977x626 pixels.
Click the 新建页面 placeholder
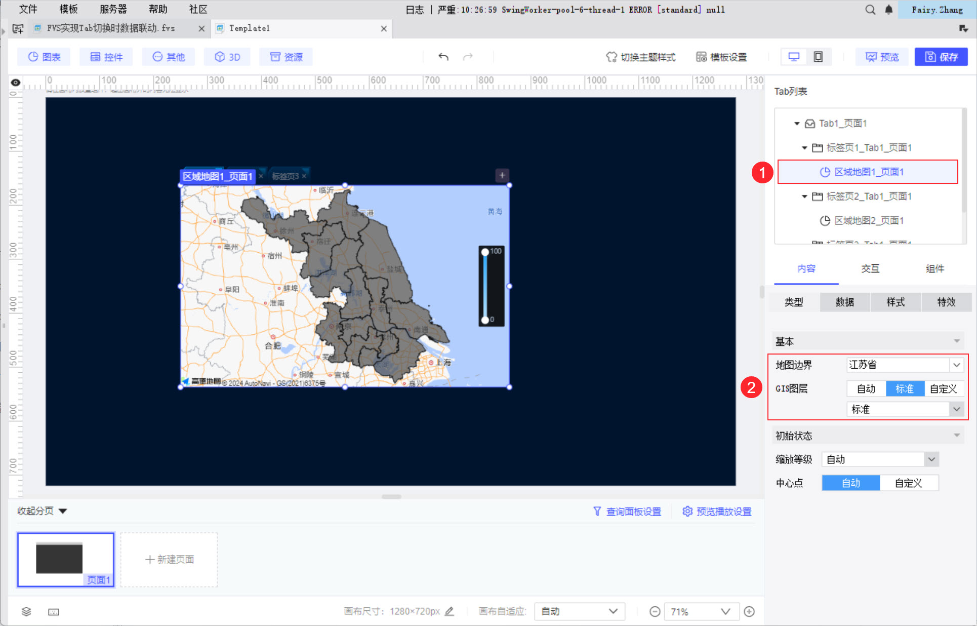tap(169, 559)
